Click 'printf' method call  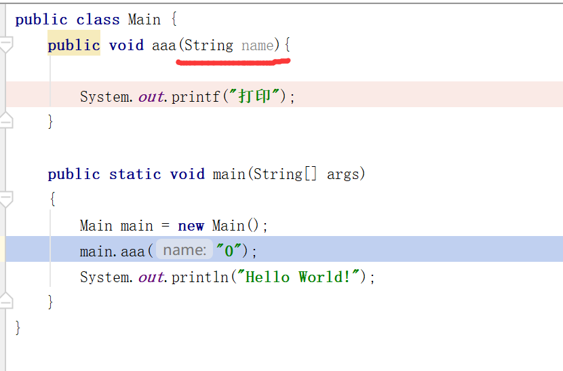tap(195, 96)
